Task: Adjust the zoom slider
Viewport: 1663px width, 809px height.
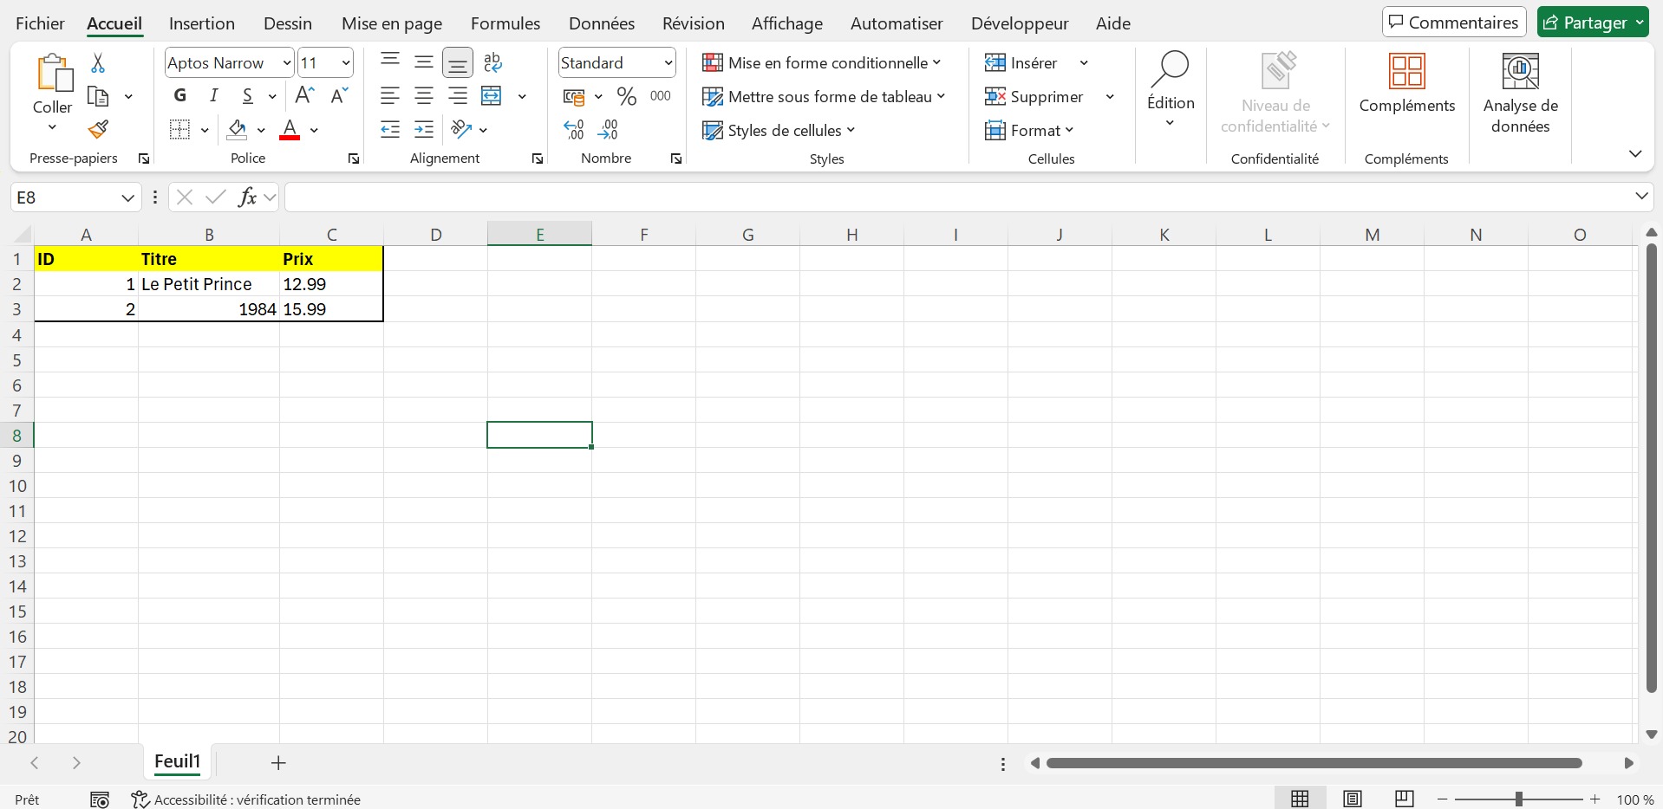Action: [x=1518, y=799]
